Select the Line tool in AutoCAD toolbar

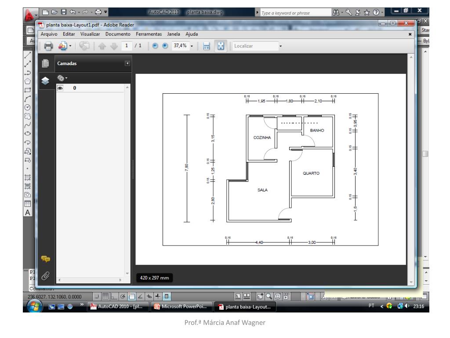coord(28,55)
